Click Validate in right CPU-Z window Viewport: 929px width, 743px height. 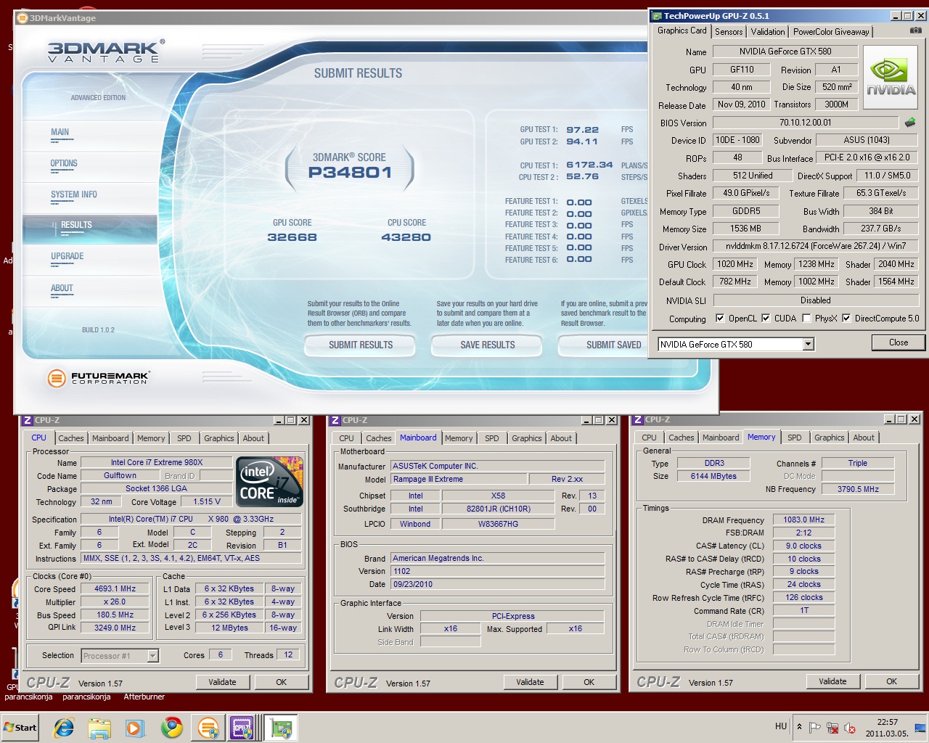[832, 681]
